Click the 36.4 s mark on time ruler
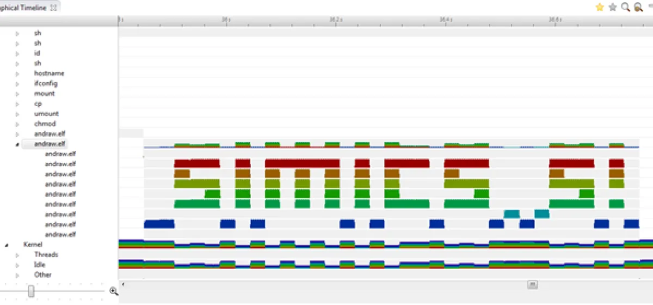Image resolution: width=653 pixels, height=305 pixels. (x=446, y=19)
